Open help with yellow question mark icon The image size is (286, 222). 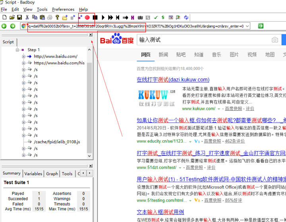click(x=57, y=17)
